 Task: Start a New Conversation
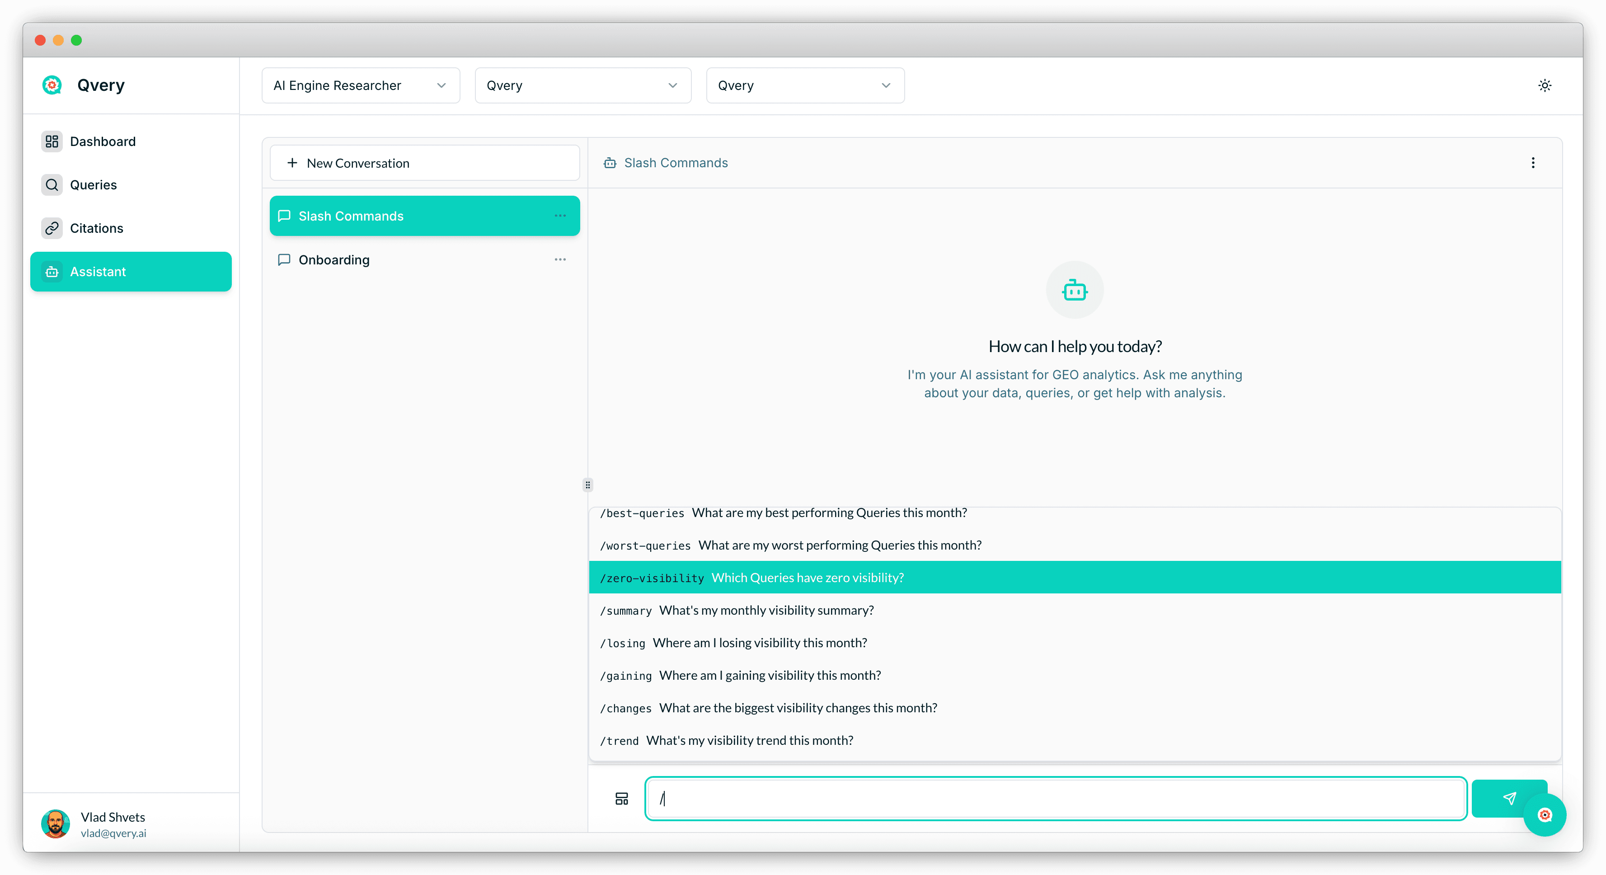coord(425,164)
